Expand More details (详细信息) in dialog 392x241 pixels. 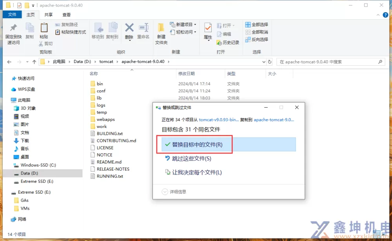[174, 192]
